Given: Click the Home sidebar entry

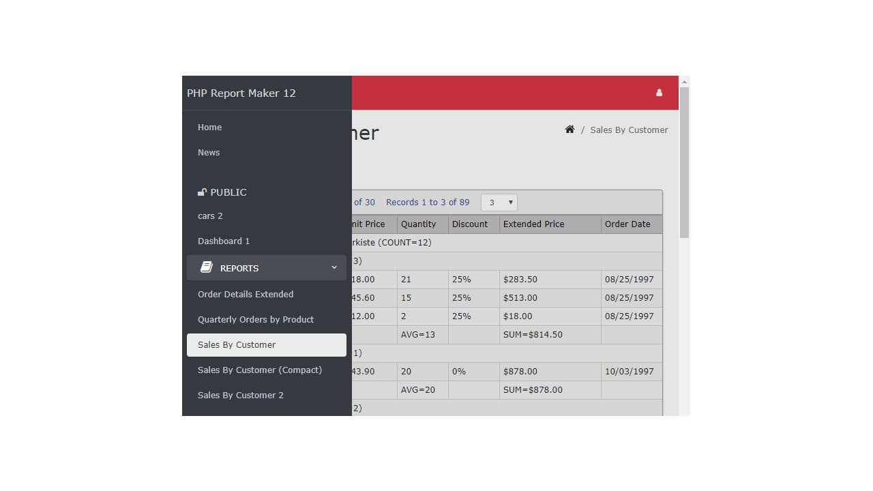Looking at the screenshot, I should pos(209,127).
